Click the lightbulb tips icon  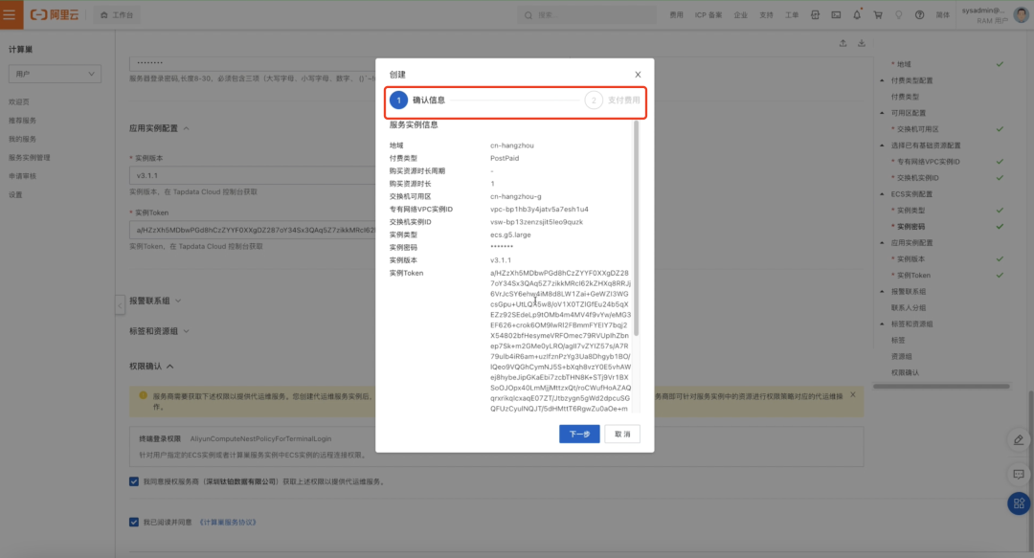898,14
